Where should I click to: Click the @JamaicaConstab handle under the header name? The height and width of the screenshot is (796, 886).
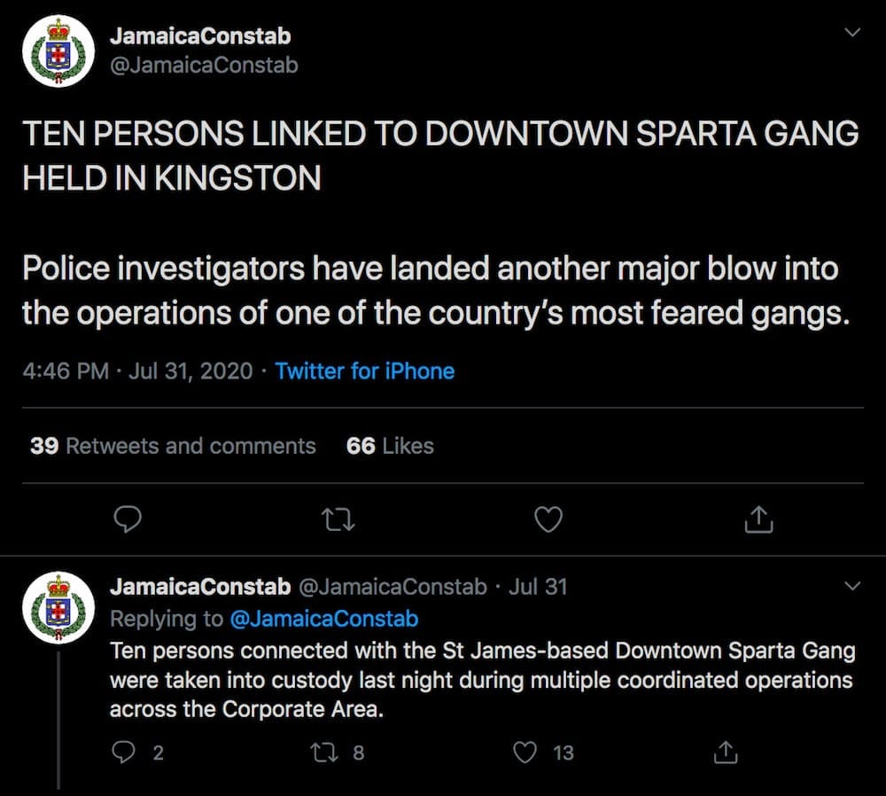204,65
